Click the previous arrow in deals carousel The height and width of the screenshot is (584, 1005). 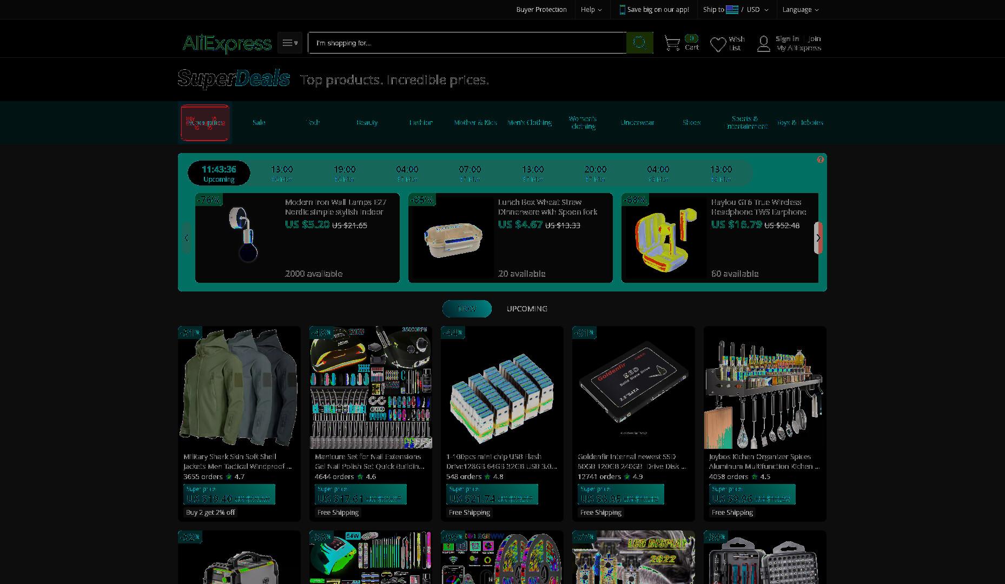point(187,238)
